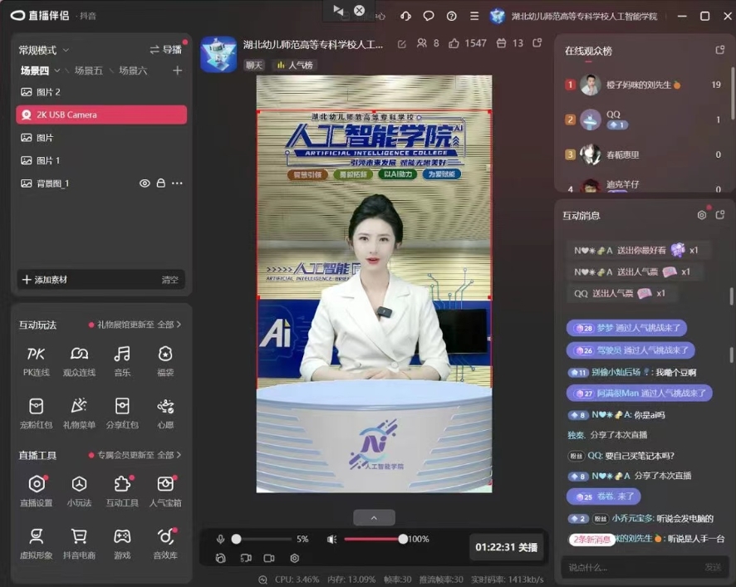Click 关播 to end stream
The width and height of the screenshot is (736, 587).
[x=507, y=547]
